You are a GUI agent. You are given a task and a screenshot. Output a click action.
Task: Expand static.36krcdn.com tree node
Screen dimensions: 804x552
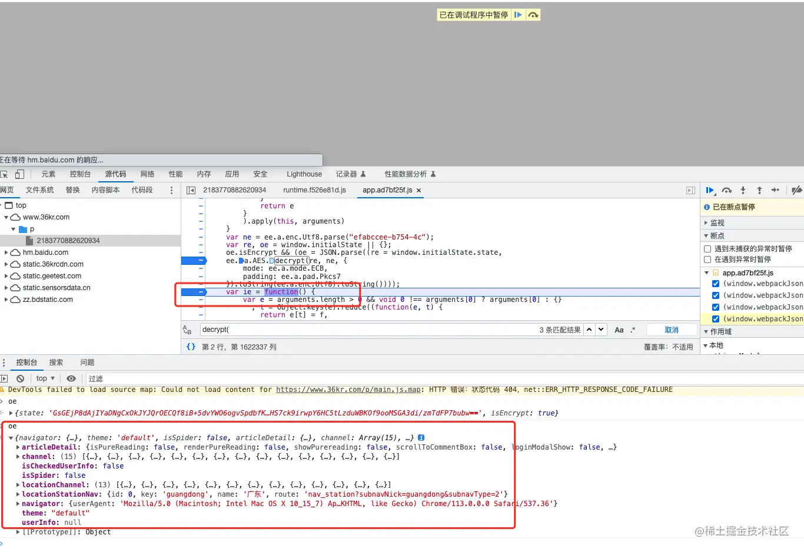(6, 264)
